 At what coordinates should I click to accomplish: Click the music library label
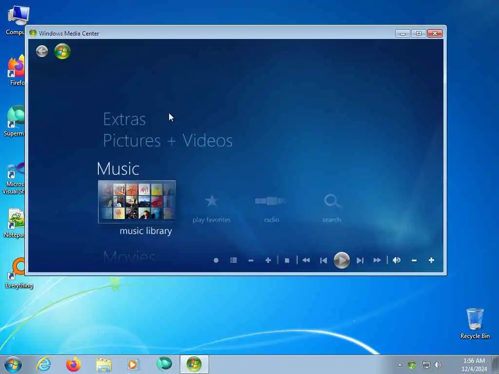[146, 231]
